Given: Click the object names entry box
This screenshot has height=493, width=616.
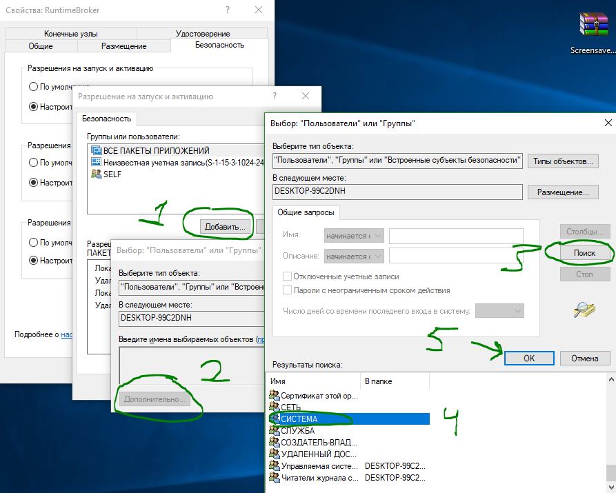Looking at the screenshot, I should 192,365.
